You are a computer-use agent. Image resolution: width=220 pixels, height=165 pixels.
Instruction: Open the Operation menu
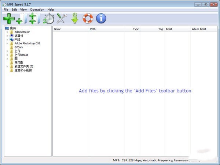click(37, 10)
